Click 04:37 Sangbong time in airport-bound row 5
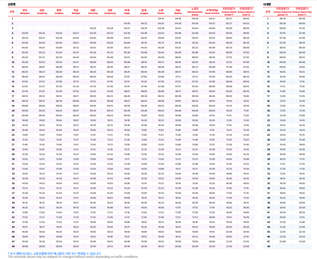The image size is (317, 259). 42,38
